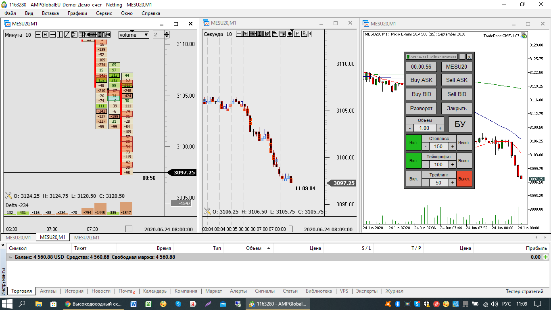Decrease Тейкпрофит value with minus

coord(426,164)
